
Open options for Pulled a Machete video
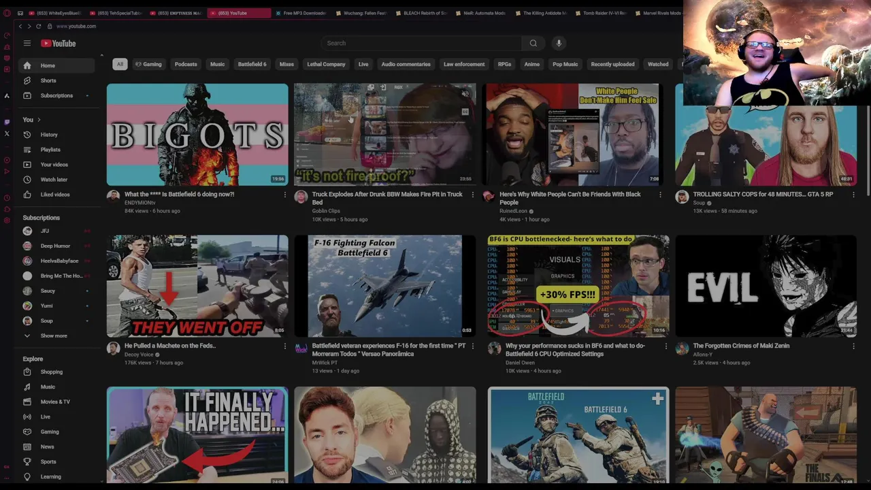(x=284, y=346)
